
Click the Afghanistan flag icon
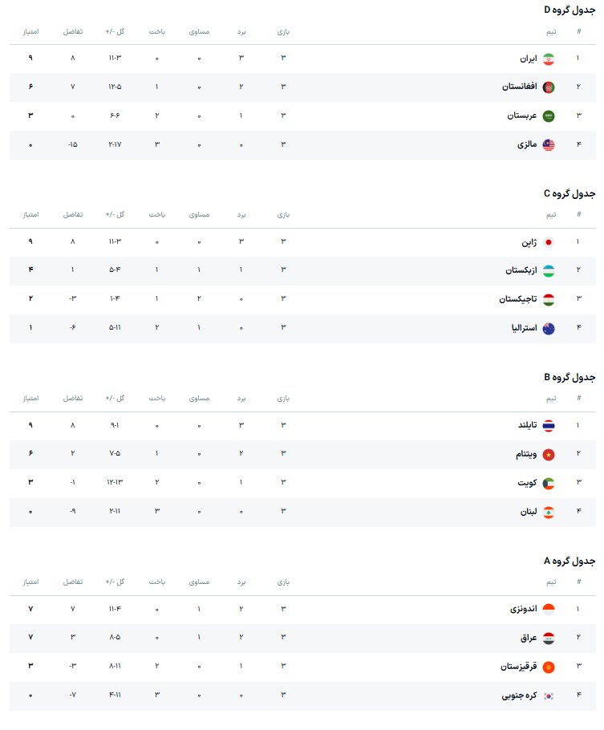coord(549,87)
